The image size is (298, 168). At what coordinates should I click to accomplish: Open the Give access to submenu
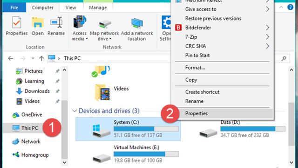pyautogui.click(x=223, y=9)
